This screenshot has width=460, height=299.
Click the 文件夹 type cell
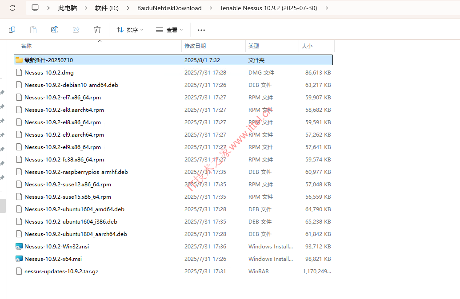click(256, 60)
